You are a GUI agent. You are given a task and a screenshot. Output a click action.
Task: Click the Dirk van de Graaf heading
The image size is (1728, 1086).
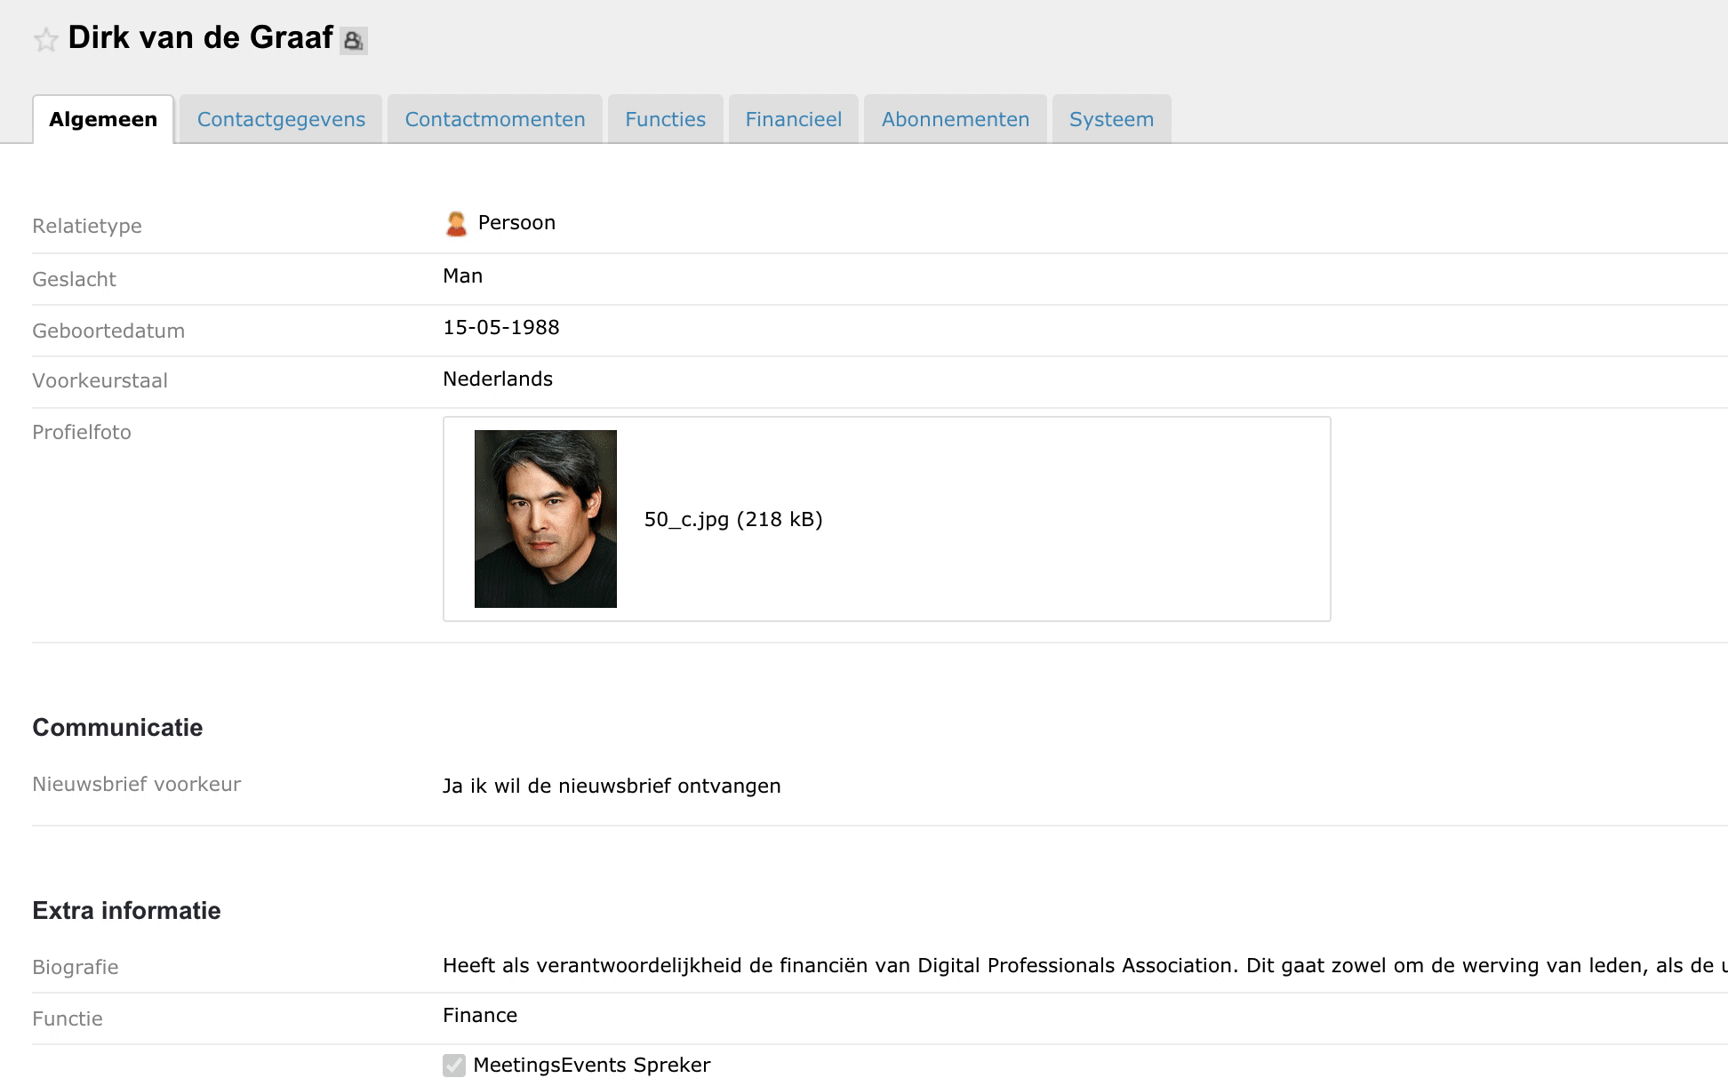pyautogui.click(x=200, y=38)
